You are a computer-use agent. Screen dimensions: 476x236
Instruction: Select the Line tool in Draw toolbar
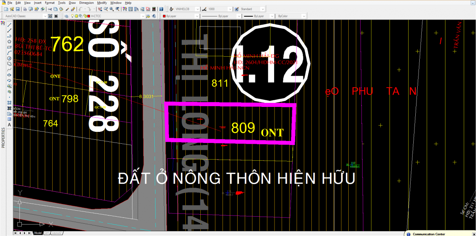(x=9, y=25)
